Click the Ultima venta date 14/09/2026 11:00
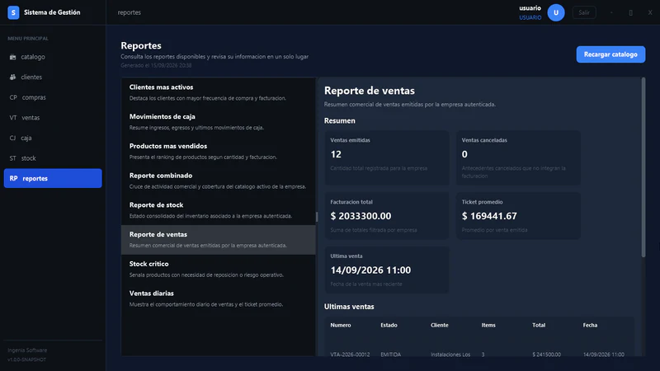 click(370, 270)
